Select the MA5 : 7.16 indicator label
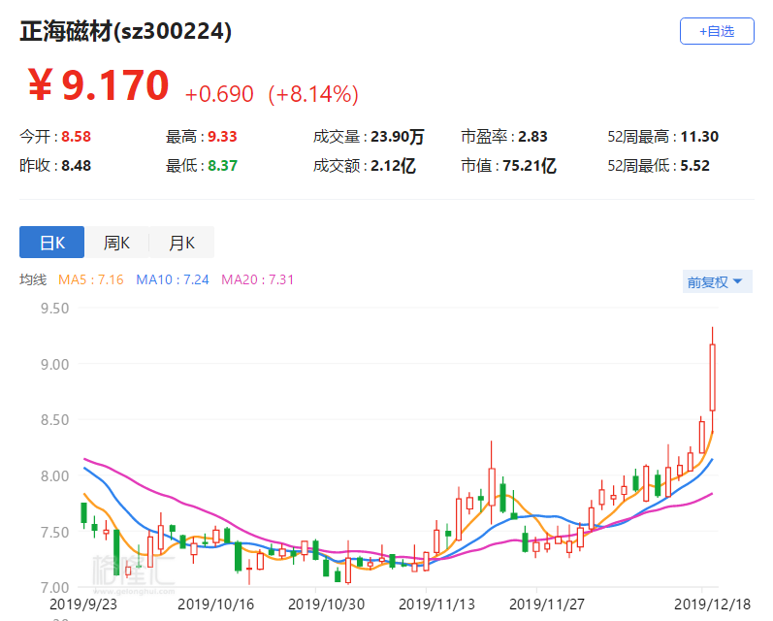The height and width of the screenshot is (621, 773). tap(91, 279)
